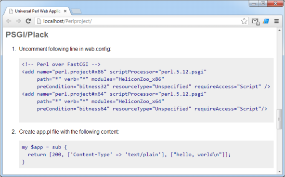
Task: Open a new tab
Action: click(x=77, y=11)
